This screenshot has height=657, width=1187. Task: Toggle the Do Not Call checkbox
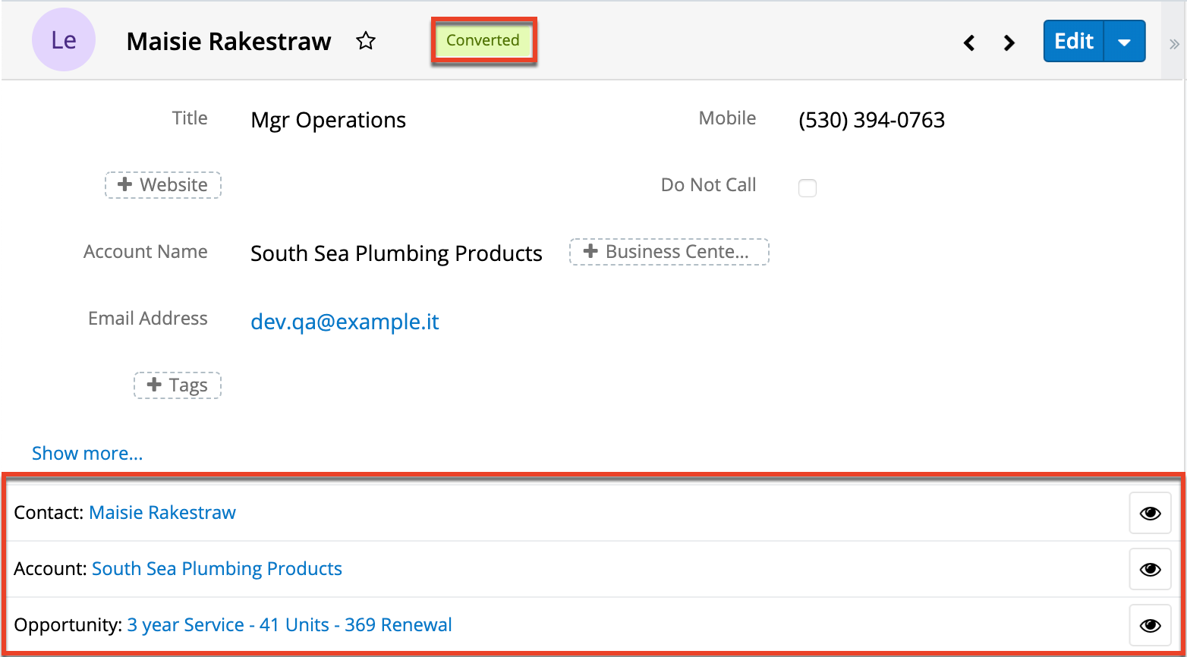pyautogui.click(x=808, y=188)
